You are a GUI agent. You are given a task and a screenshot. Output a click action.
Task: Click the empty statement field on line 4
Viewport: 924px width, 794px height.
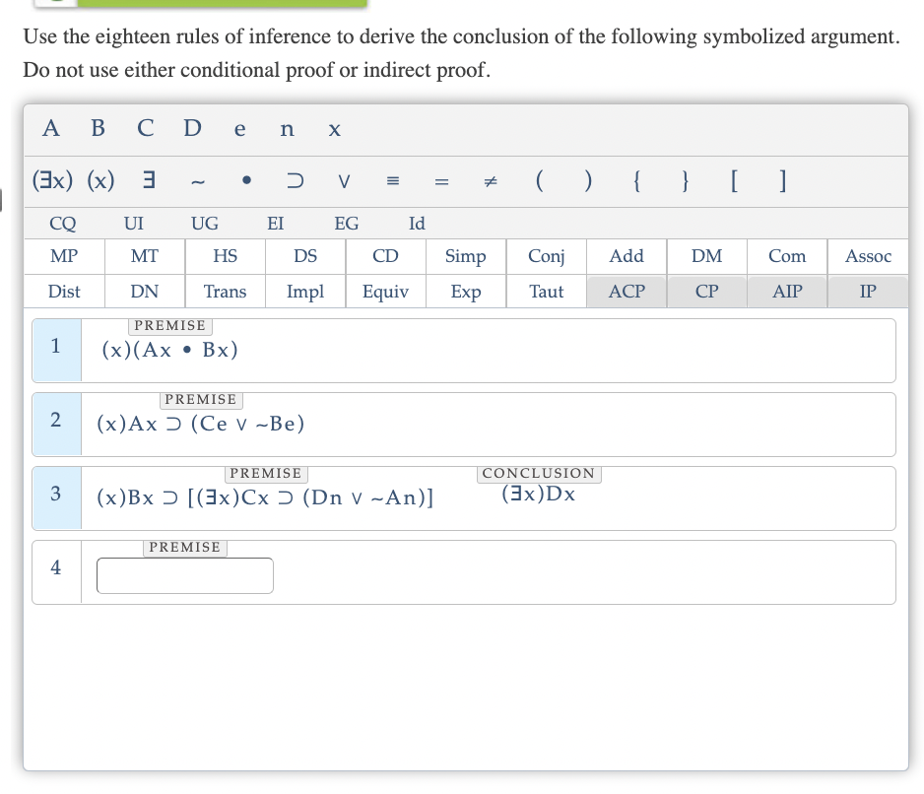[184, 575]
